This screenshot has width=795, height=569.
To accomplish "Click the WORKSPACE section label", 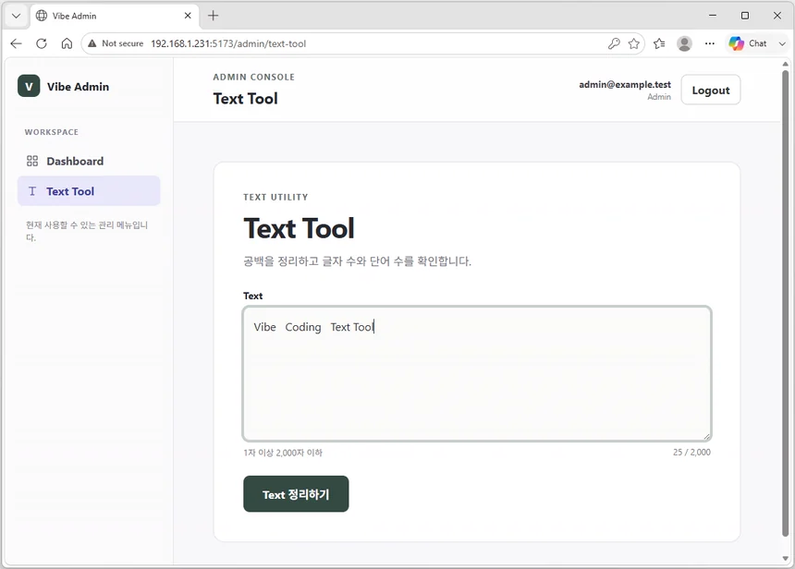I will 51,132.
